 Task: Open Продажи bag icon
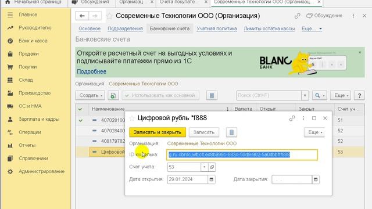10,54
